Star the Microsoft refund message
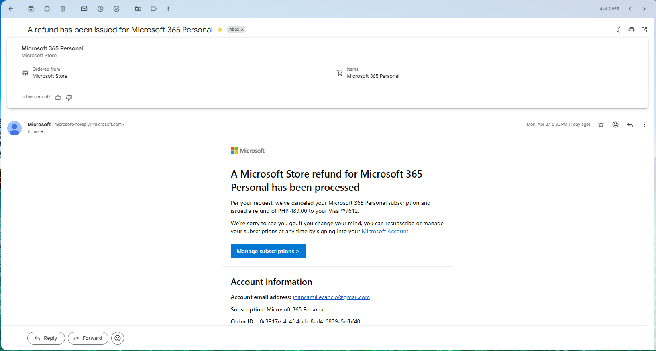Viewport: 656px width, 351px height. click(601, 125)
